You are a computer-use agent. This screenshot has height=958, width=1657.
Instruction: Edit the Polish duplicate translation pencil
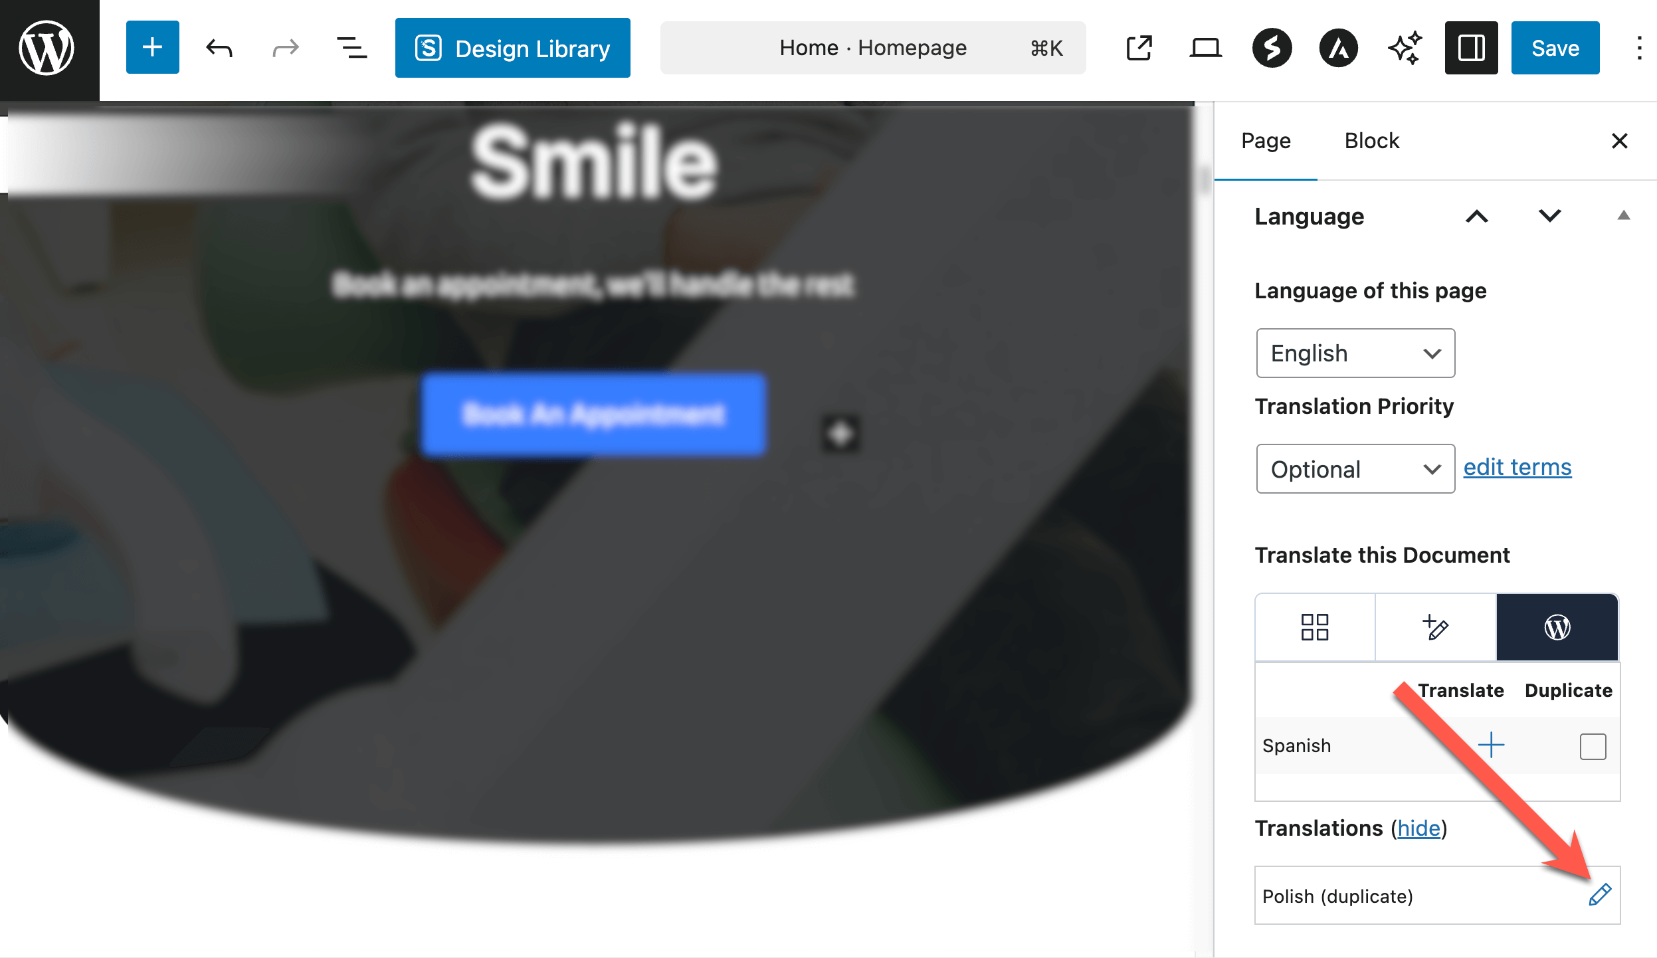click(x=1599, y=895)
